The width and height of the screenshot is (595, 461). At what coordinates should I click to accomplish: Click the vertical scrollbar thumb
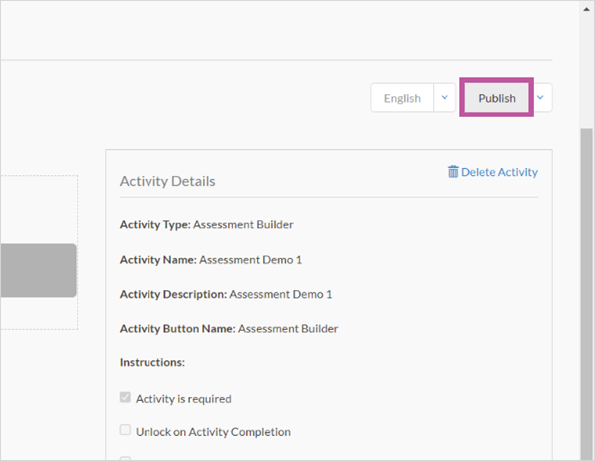pos(587,294)
